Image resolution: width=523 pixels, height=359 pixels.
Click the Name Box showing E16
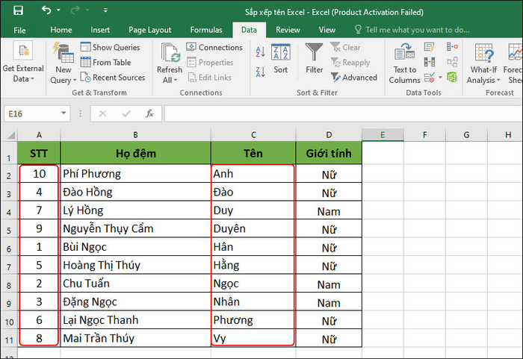pos(31,114)
